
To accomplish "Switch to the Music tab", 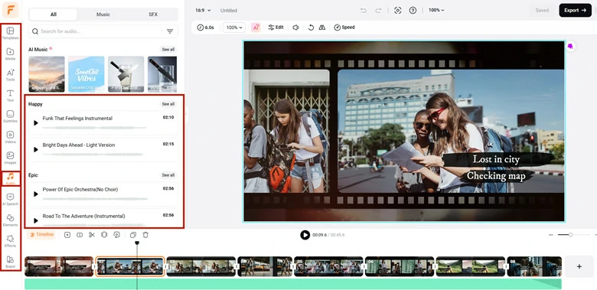I will [103, 15].
